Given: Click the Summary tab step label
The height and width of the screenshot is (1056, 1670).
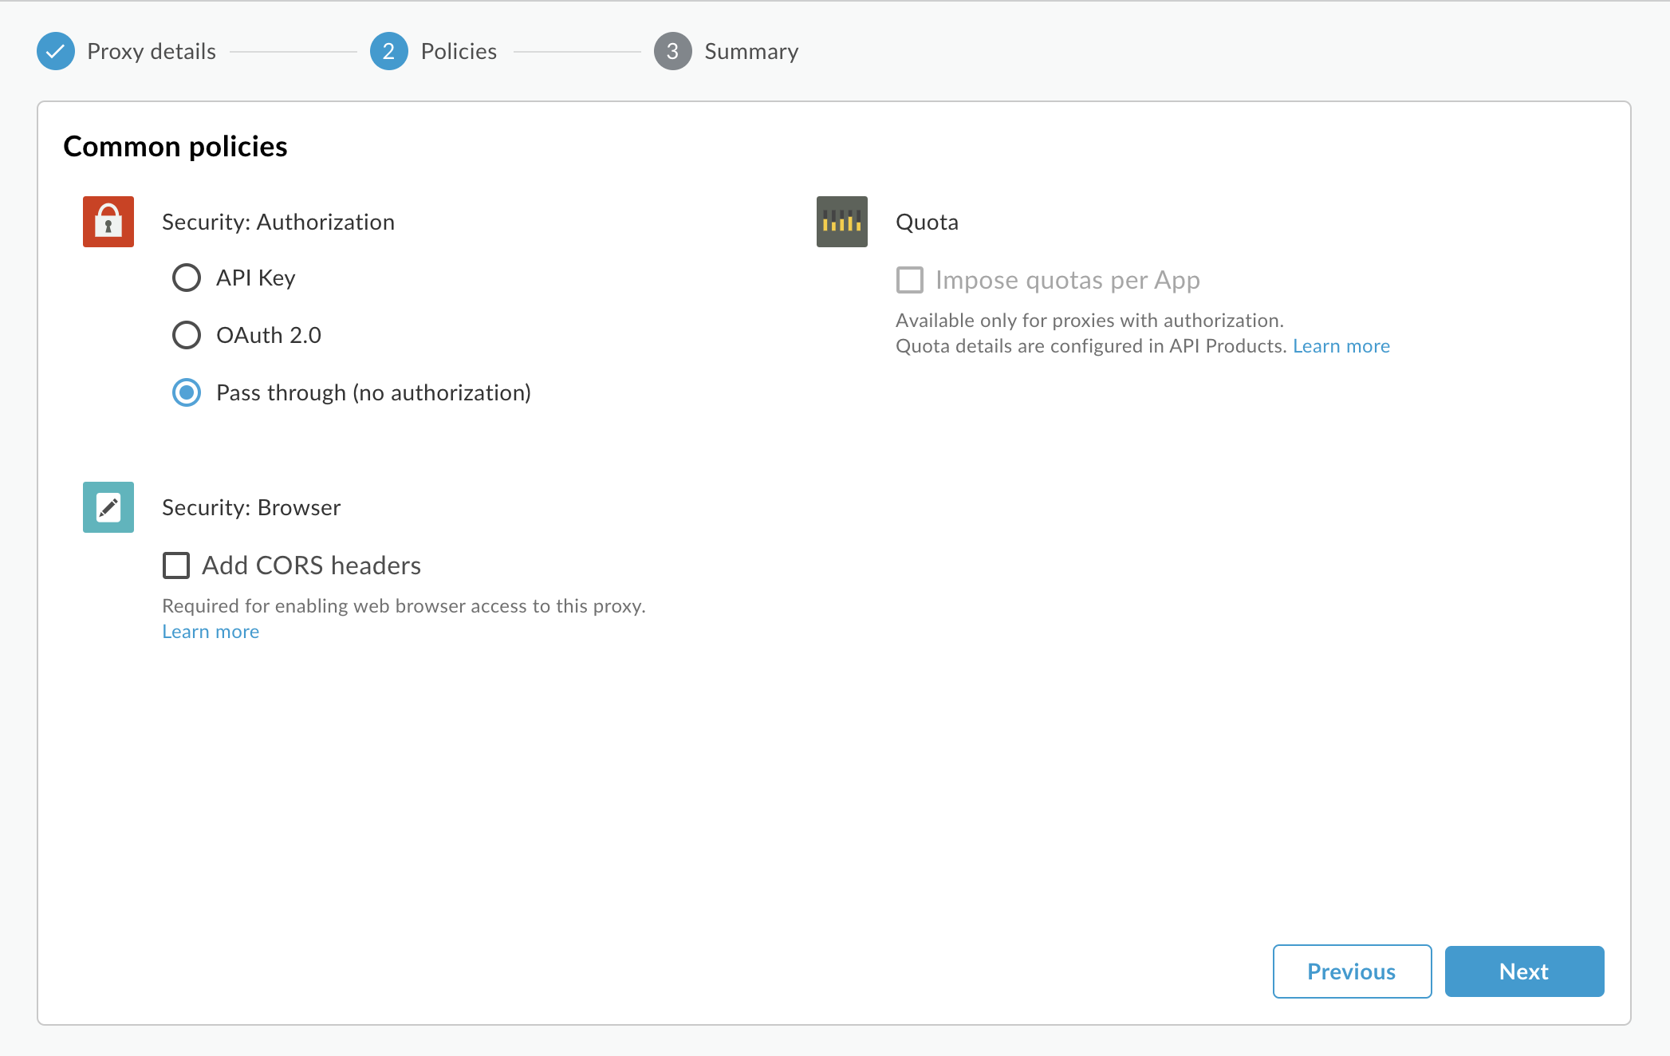Looking at the screenshot, I should click(x=750, y=49).
